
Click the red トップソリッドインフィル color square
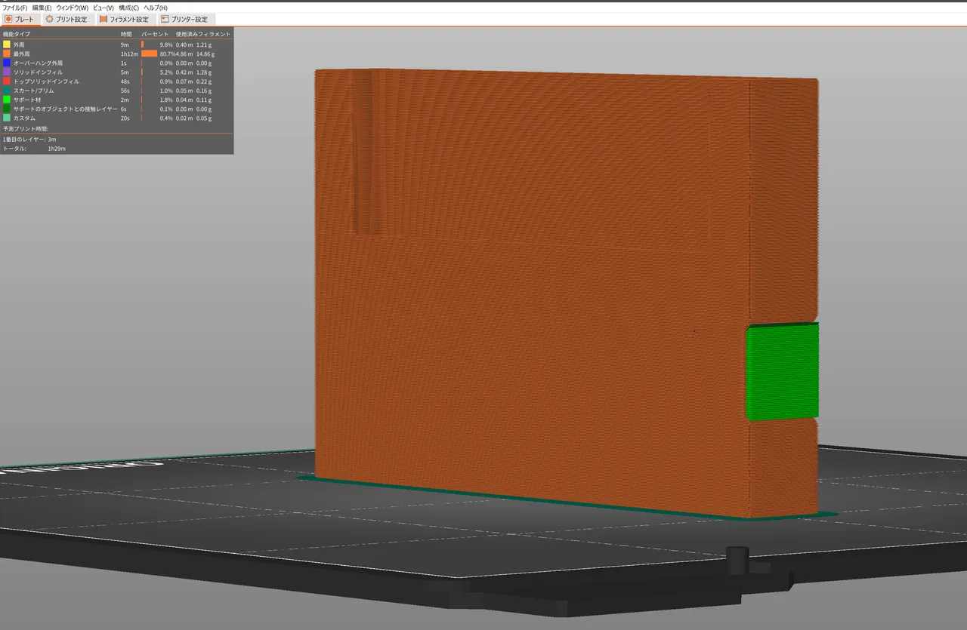click(x=7, y=81)
